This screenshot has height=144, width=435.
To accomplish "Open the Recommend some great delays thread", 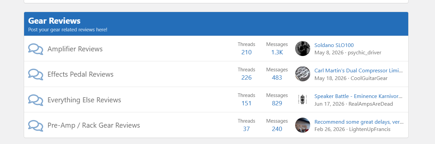I will pos(359,122).
